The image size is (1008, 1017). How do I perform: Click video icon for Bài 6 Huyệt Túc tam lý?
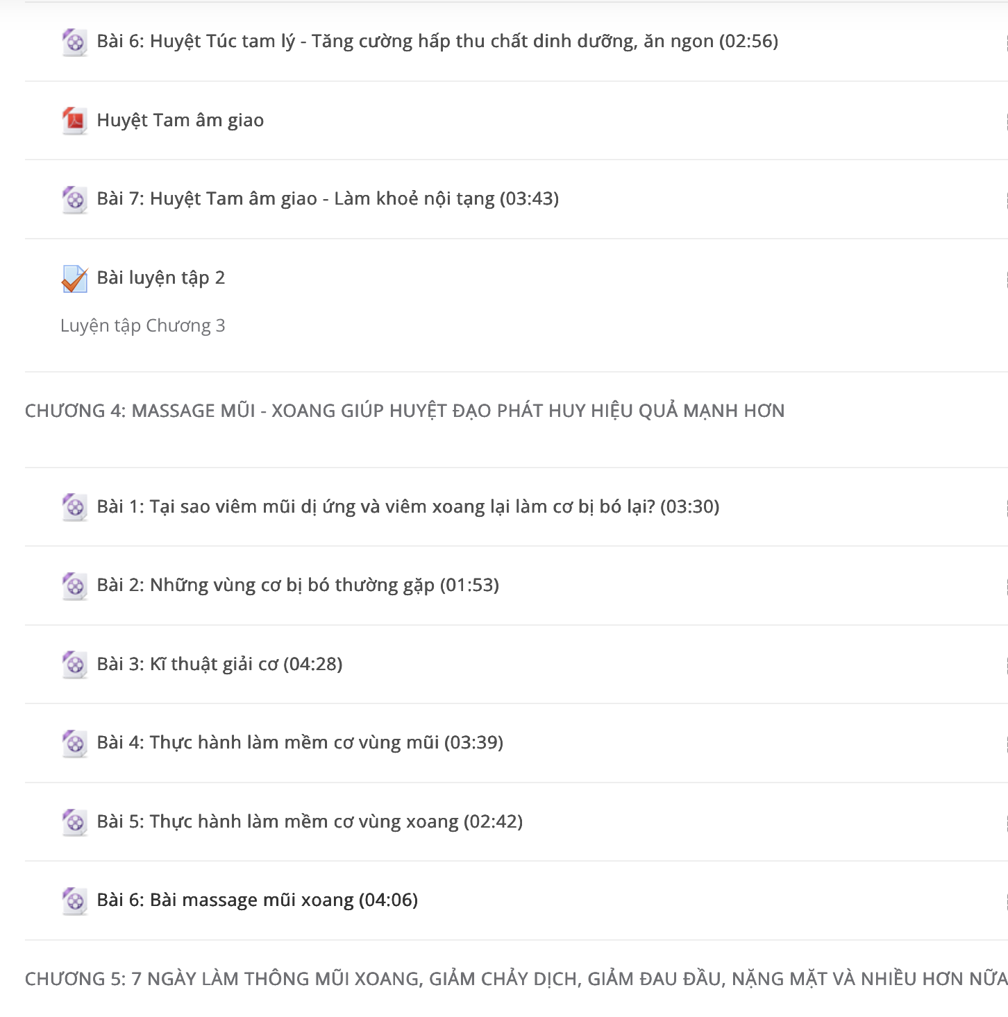74,42
